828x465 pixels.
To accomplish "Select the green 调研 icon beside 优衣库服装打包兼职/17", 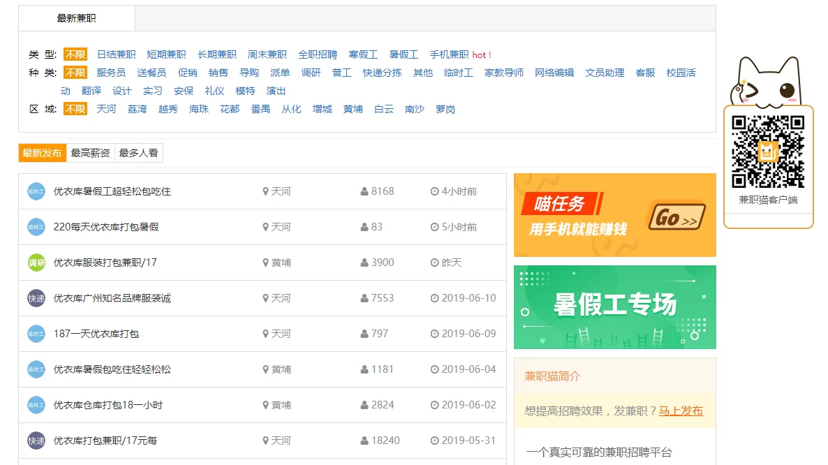I will [36, 262].
